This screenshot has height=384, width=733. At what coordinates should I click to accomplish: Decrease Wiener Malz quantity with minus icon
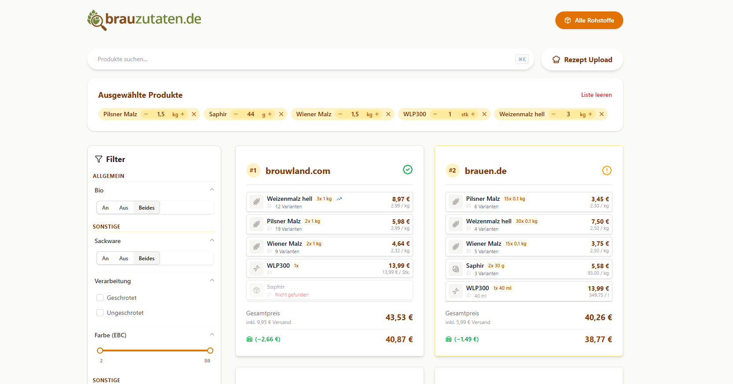[340, 114]
